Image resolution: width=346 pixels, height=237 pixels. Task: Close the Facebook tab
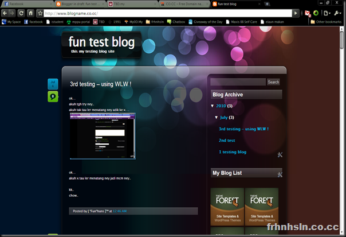pos(50,4)
